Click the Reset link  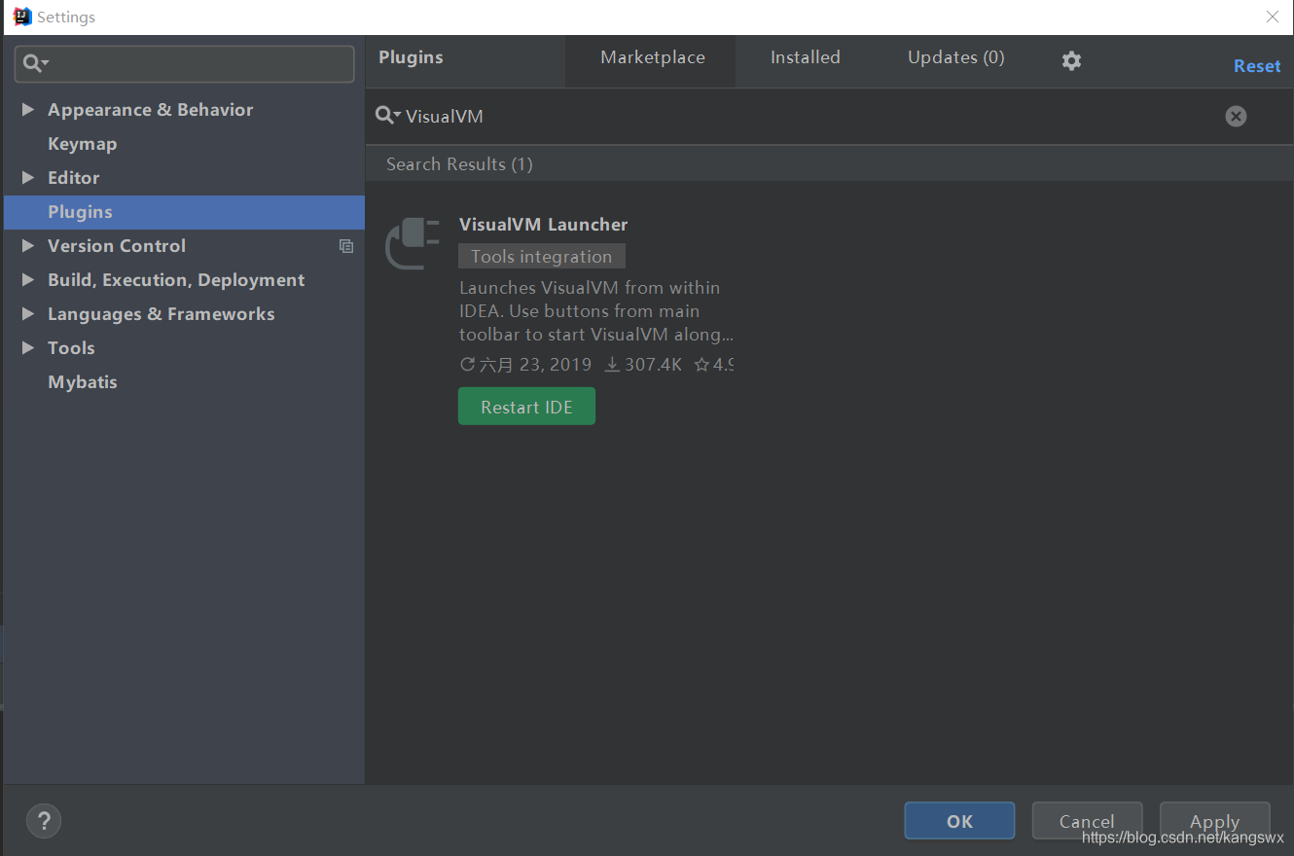tap(1257, 66)
